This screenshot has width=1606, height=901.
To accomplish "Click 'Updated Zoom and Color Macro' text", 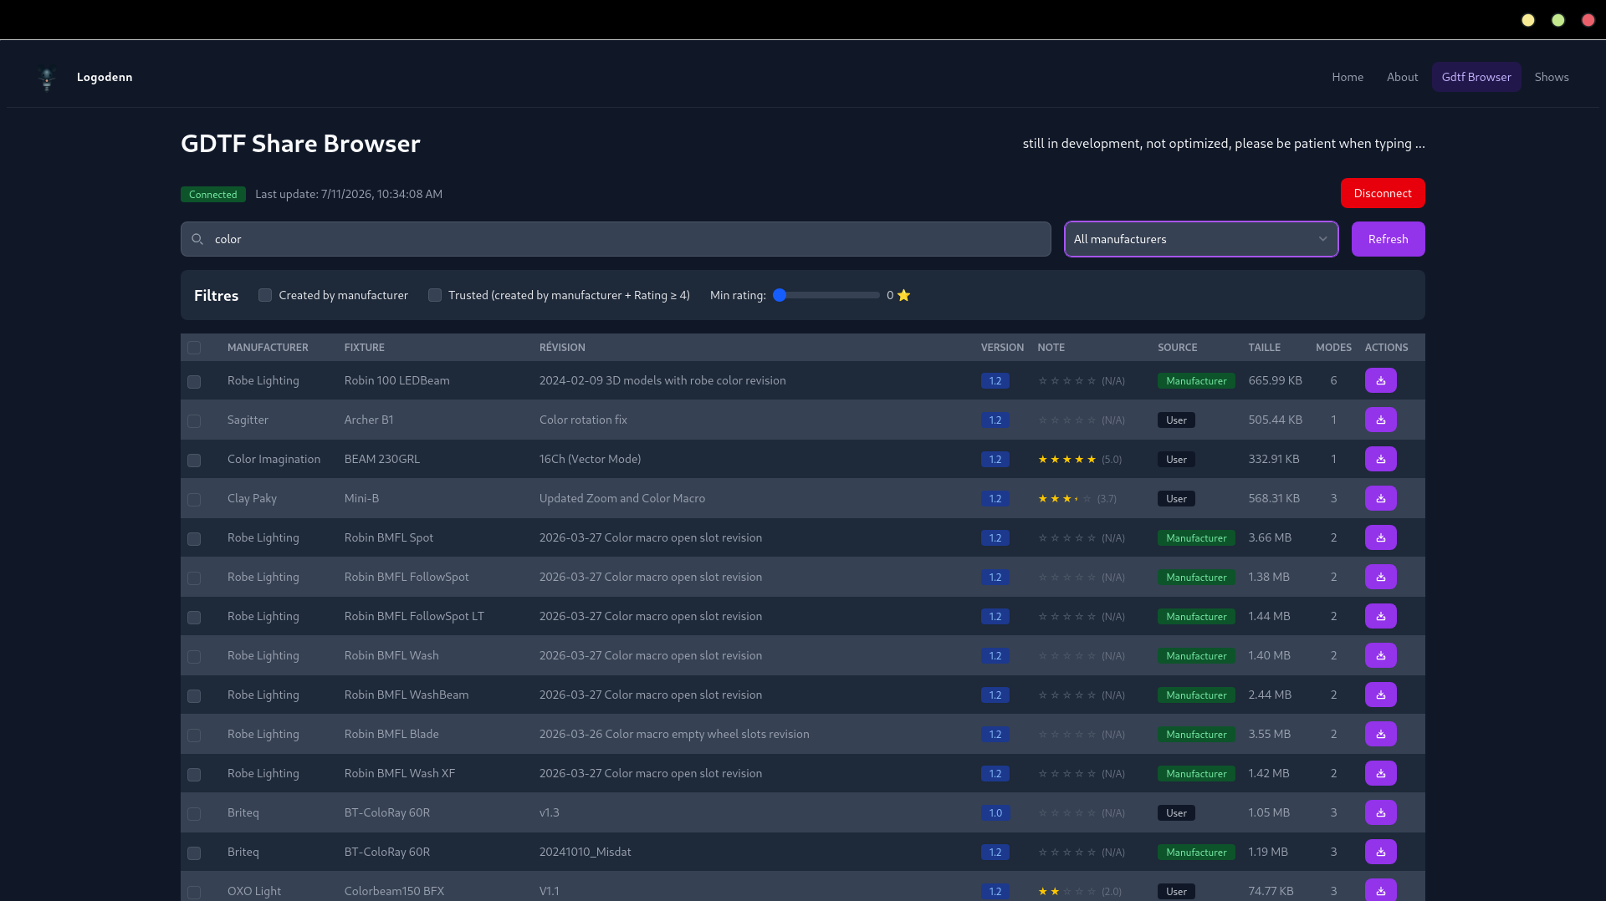I will coord(622,498).
